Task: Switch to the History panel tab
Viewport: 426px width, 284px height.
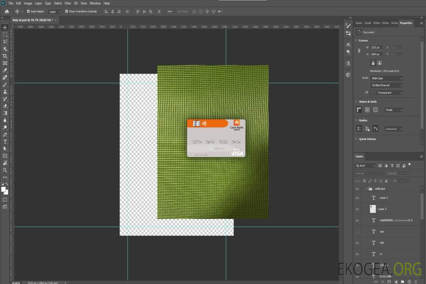Action: click(x=385, y=23)
